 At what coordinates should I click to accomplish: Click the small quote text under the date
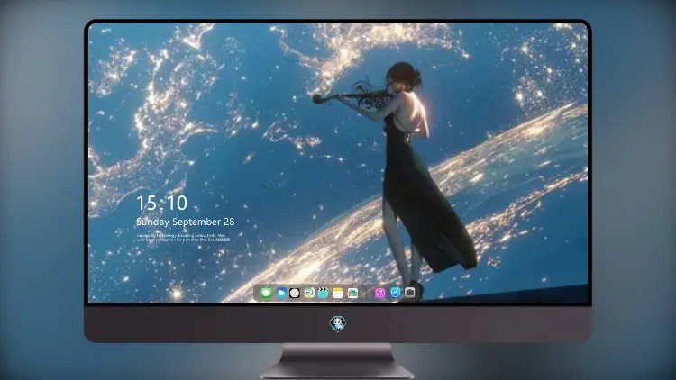pos(184,238)
